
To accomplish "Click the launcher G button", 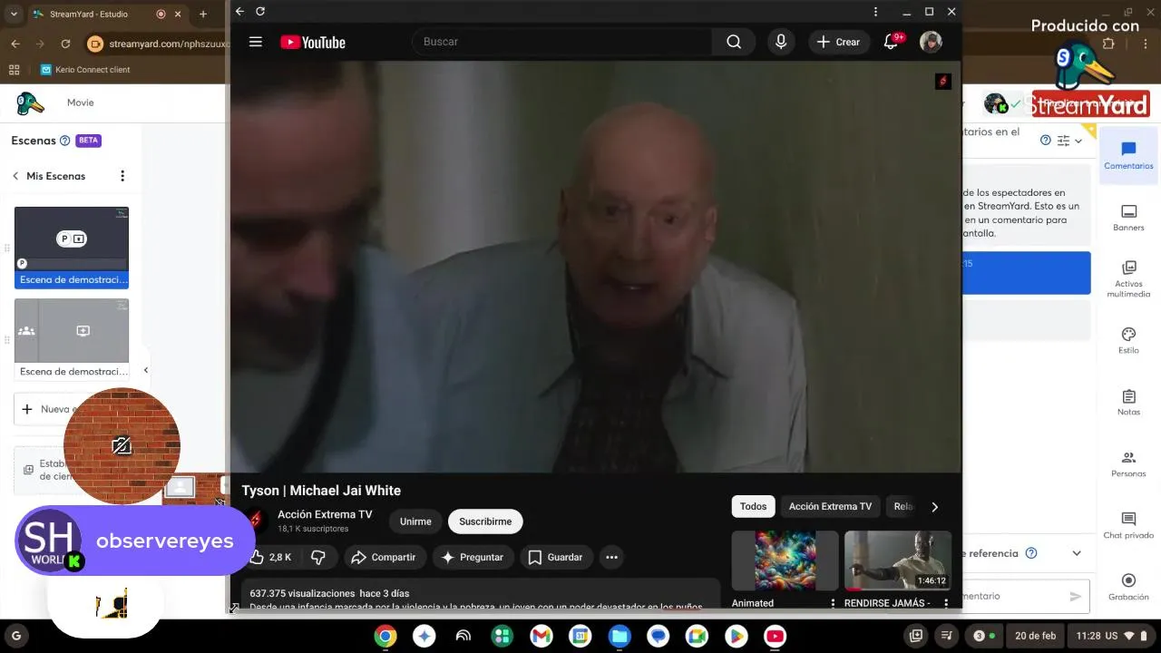I will (15, 636).
